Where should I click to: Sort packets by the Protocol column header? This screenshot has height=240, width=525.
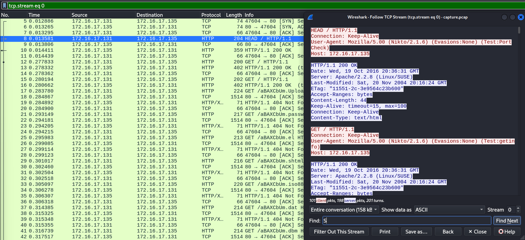[212, 15]
